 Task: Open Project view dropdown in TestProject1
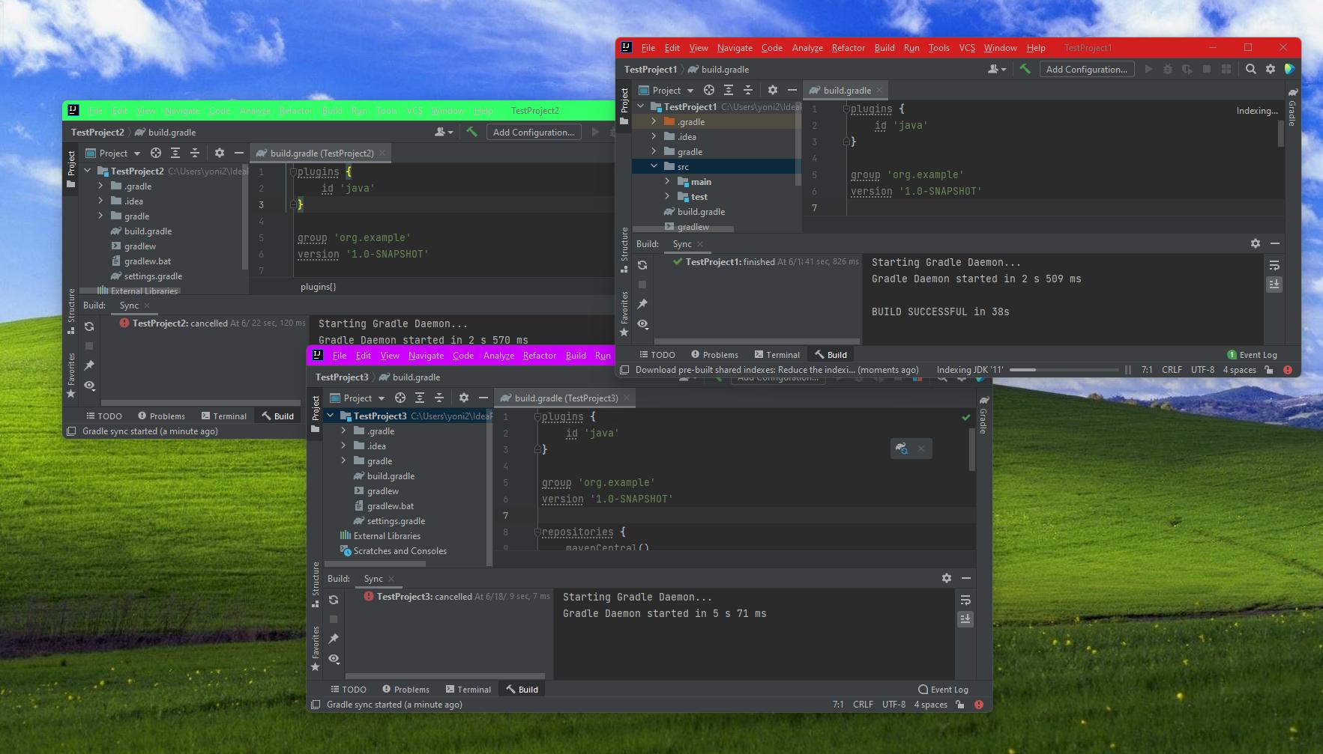coord(666,90)
